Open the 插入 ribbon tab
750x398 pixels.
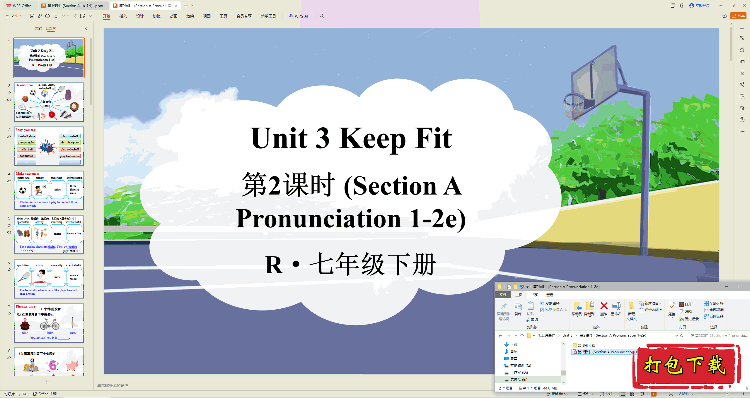(123, 16)
